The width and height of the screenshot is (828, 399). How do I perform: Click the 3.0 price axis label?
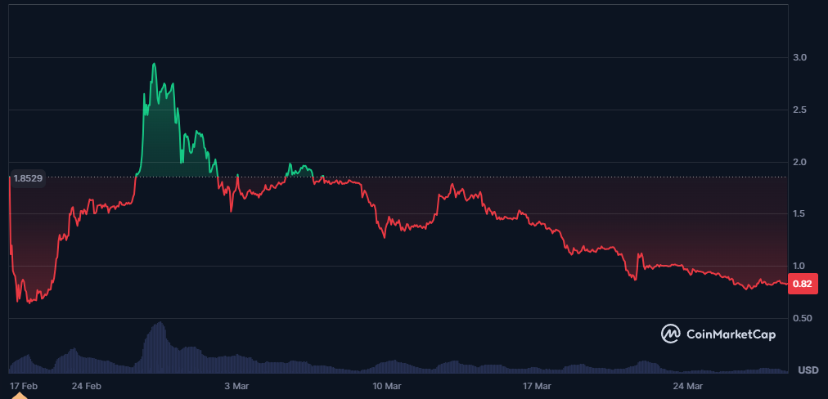tap(799, 57)
